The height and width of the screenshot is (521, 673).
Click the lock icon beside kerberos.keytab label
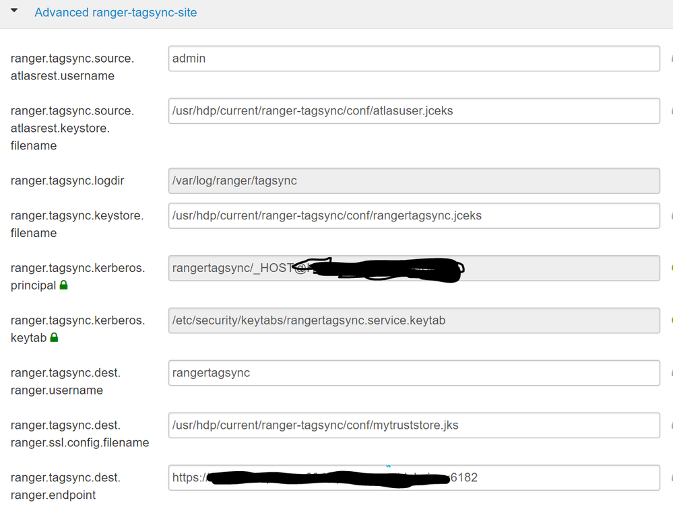pyautogui.click(x=55, y=338)
